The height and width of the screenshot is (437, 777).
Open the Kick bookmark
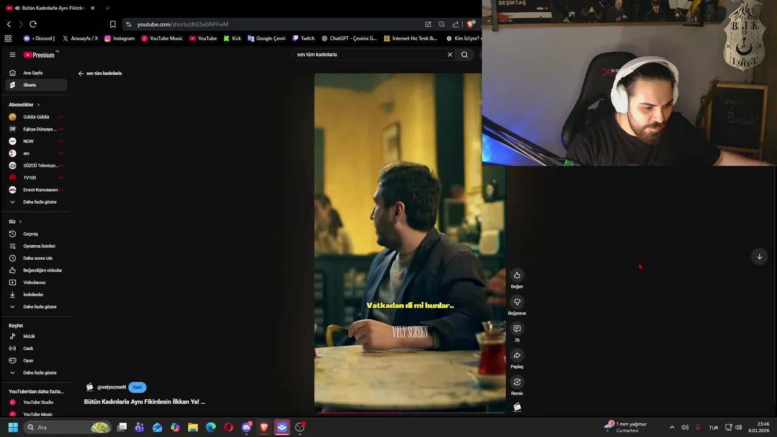[232, 38]
